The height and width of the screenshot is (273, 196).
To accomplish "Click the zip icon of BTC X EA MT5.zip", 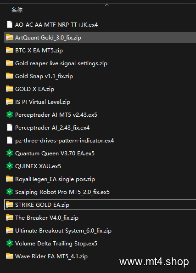I will [x=10, y=50].
